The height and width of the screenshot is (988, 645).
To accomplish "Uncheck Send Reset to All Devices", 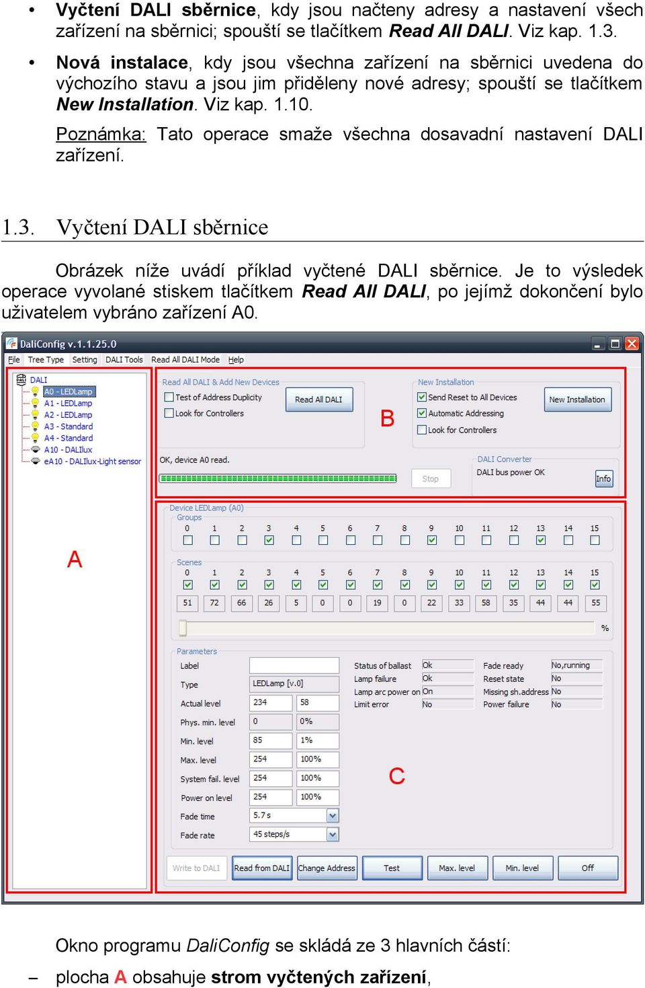I will pos(422,397).
